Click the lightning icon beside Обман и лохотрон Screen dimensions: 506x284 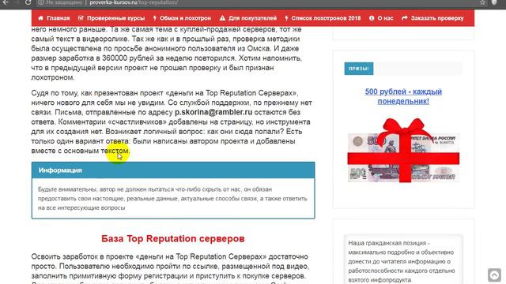pyautogui.click(x=155, y=18)
